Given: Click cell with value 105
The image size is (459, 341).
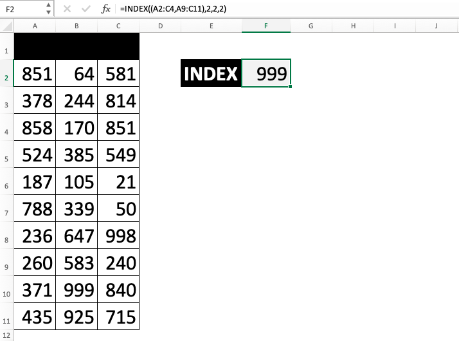Looking at the screenshot, I should click(x=76, y=181).
